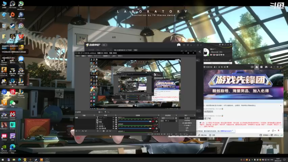Toggle lock on the text (GDI+) source
The height and width of the screenshot is (162, 288).
tap(116, 118)
